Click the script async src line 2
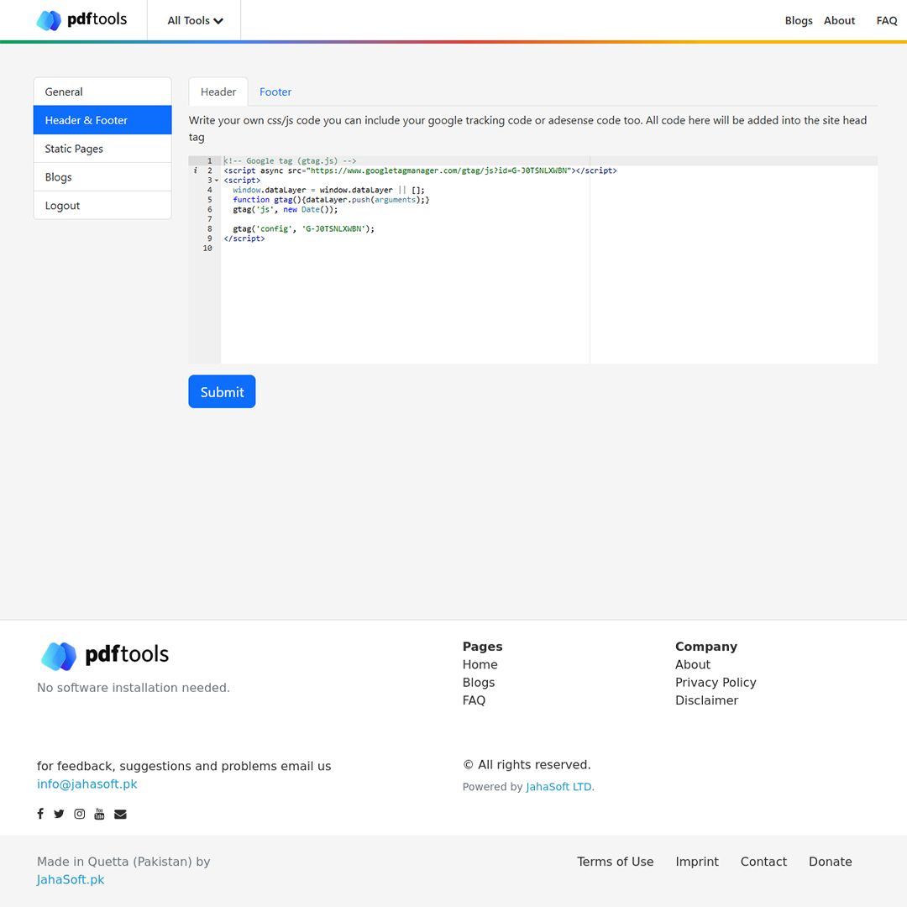This screenshot has width=907, height=907. coord(420,170)
